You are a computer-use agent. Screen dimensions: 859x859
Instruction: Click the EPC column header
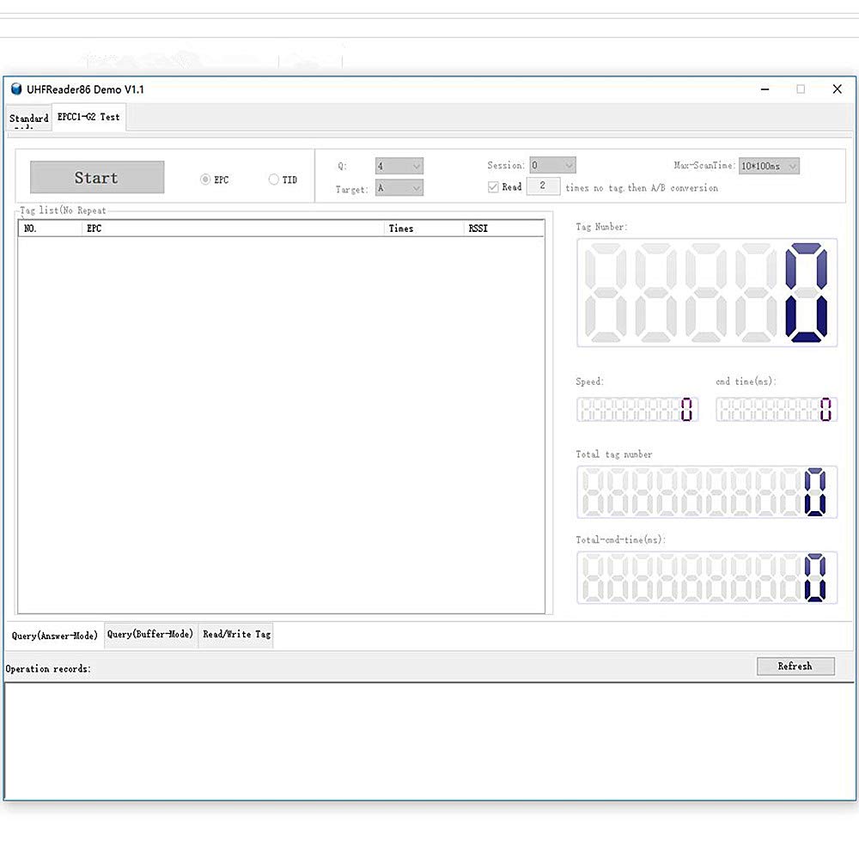233,228
